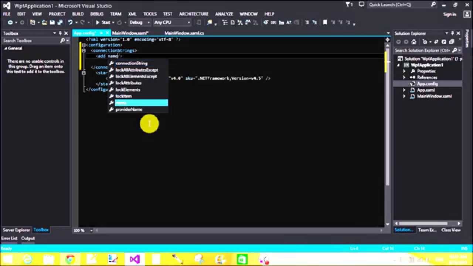Image resolution: width=473 pixels, height=266 pixels.
Task: Open the TOOLS menu
Action: (150, 14)
